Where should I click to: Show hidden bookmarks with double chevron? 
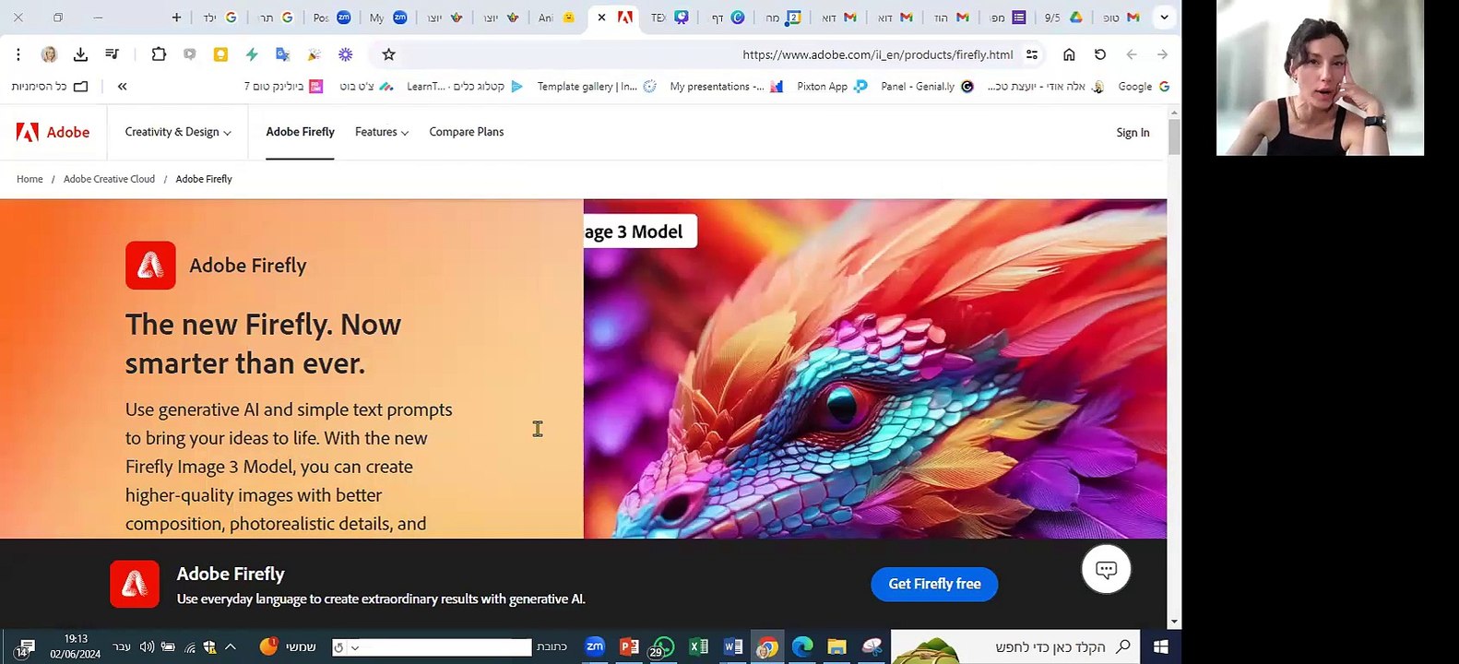122,86
